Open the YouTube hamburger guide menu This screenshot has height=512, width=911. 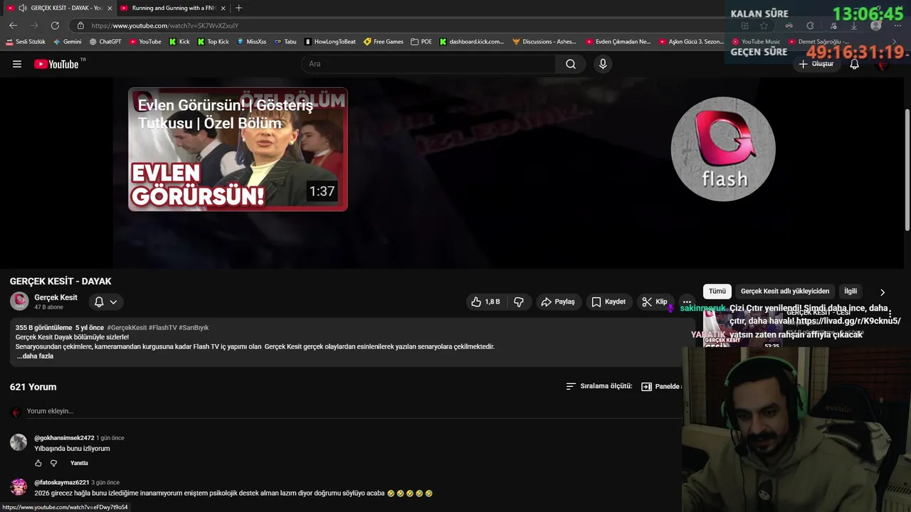[x=17, y=64]
